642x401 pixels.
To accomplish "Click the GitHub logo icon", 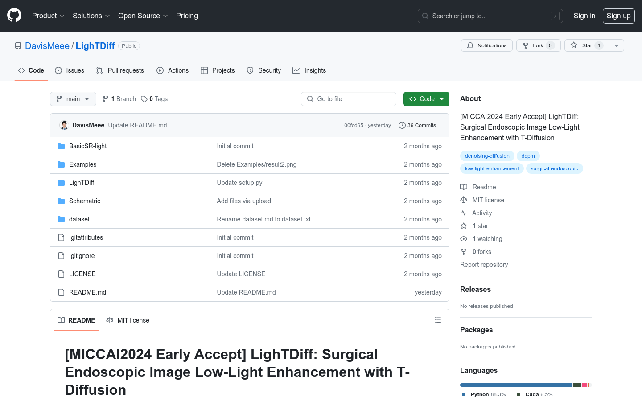I will [x=14, y=16].
